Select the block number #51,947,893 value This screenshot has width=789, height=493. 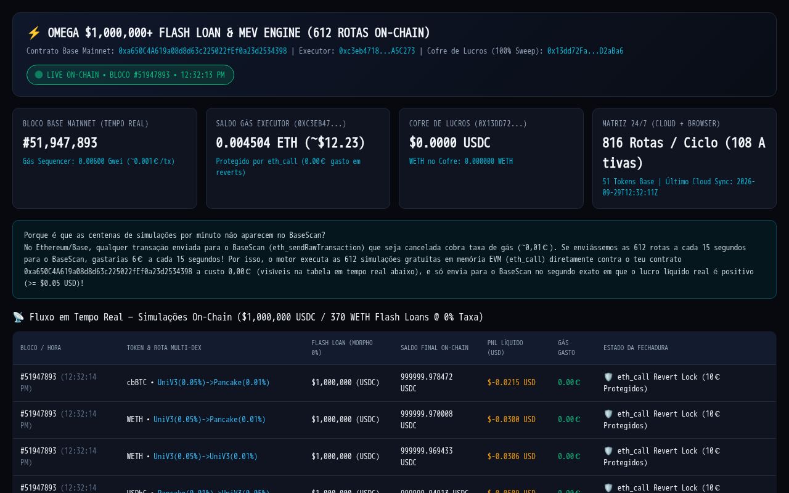click(60, 142)
